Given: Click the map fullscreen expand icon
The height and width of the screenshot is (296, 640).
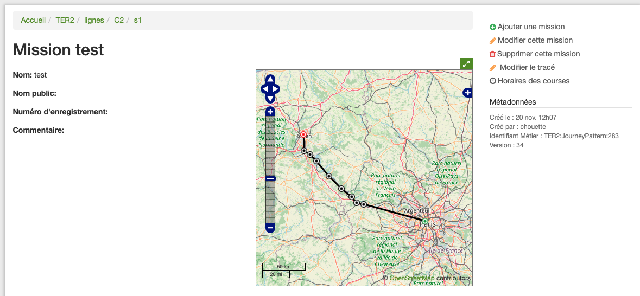Looking at the screenshot, I should coord(466,63).
